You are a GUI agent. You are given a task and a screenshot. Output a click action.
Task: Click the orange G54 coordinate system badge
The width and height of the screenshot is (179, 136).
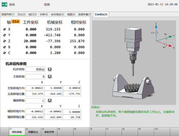click(x=16, y=21)
